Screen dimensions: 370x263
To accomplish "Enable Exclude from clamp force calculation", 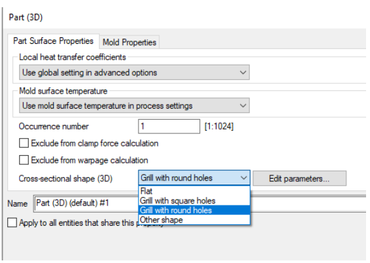I will 24,143.
